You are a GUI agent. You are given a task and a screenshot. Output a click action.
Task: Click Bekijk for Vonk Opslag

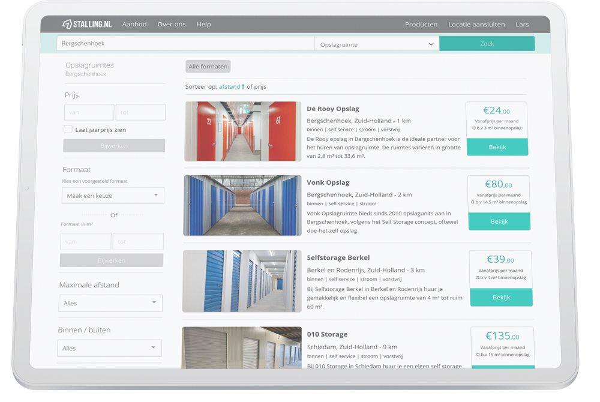(499, 221)
